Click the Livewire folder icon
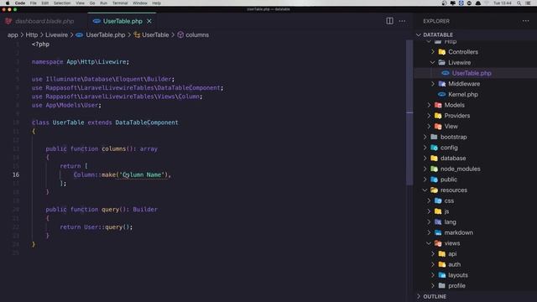 (442, 62)
